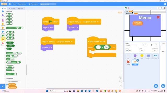Click the sprite x coordinate field
Viewport: 167px width, 93px height.
(x=145, y=45)
